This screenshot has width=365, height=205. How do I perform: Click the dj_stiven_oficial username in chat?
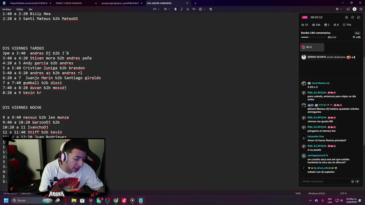(x=323, y=168)
